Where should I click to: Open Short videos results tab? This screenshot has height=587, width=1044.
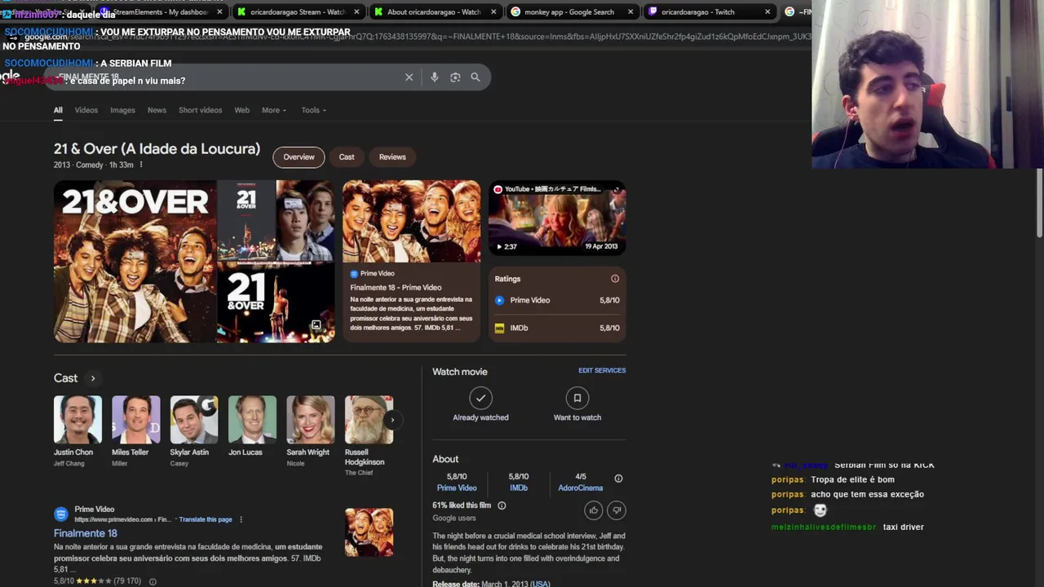tap(200, 110)
